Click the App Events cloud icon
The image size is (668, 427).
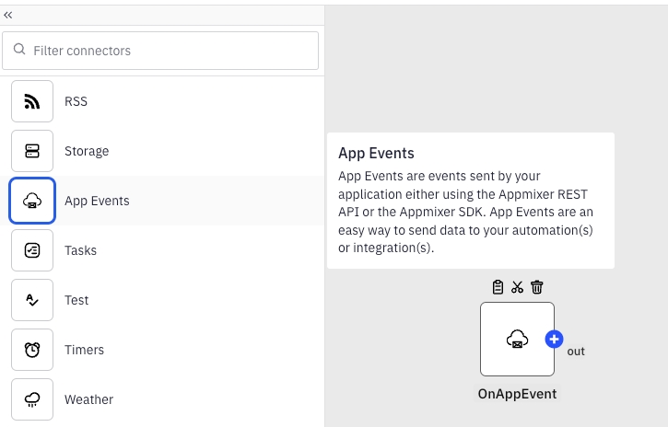point(32,201)
